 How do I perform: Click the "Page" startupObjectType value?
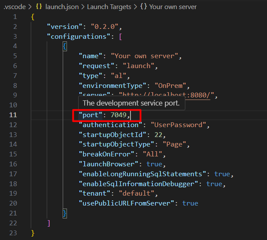click(162, 144)
